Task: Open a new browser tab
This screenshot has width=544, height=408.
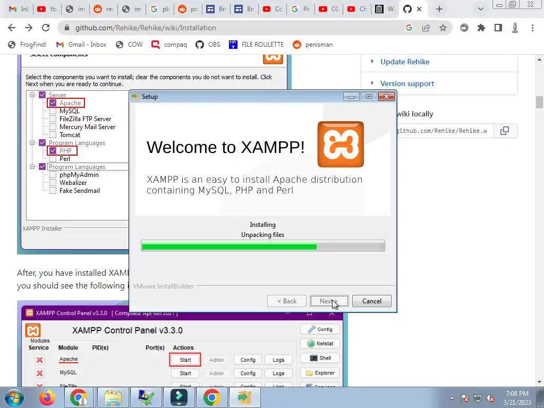Action: pyautogui.click(x=439, y=9)
